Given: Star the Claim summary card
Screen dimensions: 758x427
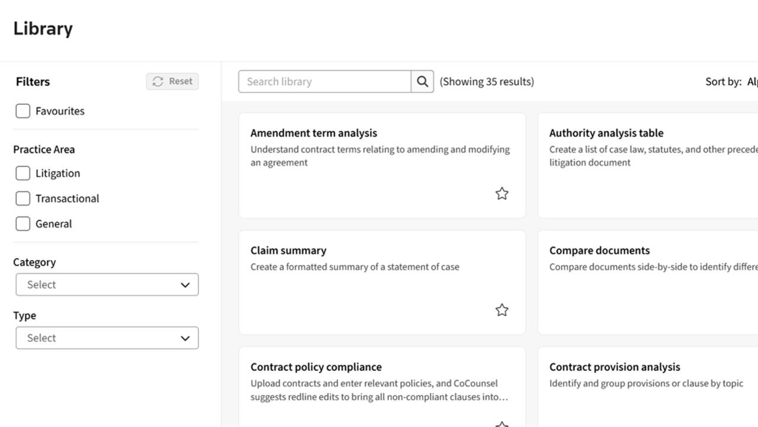Looking at the screenshot, I should (x=502, y=310).
